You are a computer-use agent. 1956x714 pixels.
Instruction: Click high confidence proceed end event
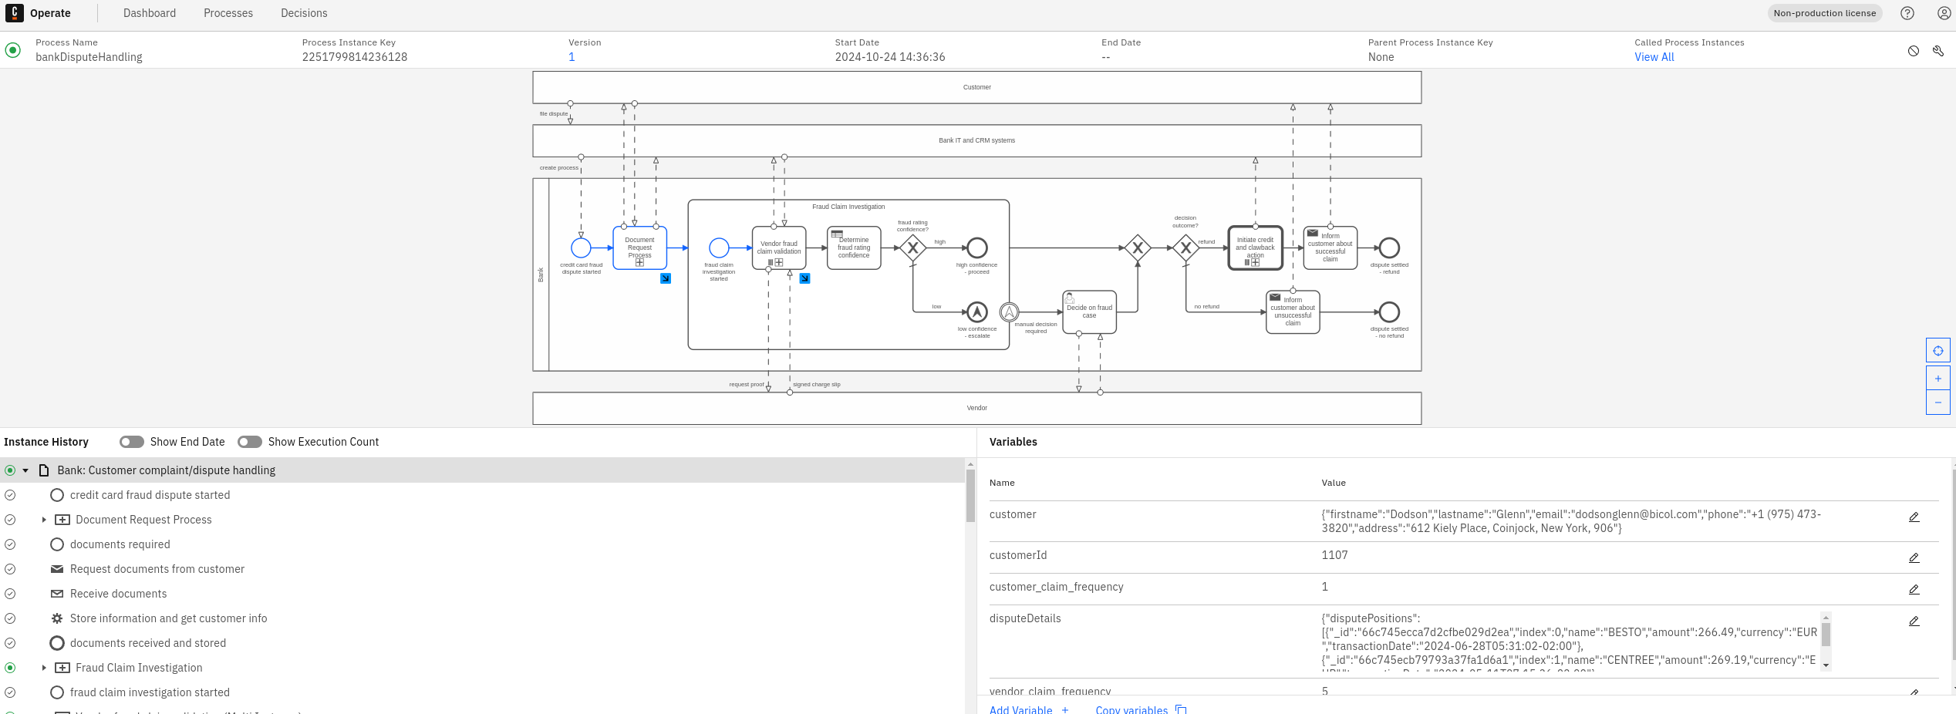click(977, 248)
